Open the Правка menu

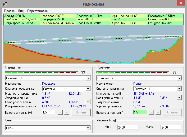(x=9, y=11)
